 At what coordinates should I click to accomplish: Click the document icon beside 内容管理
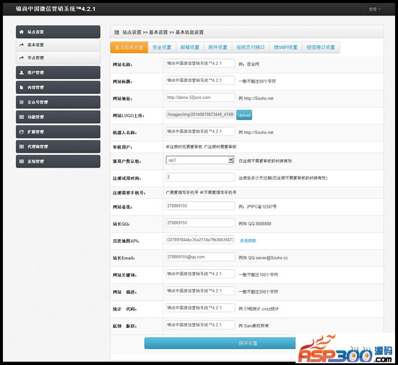pos(22,87)
